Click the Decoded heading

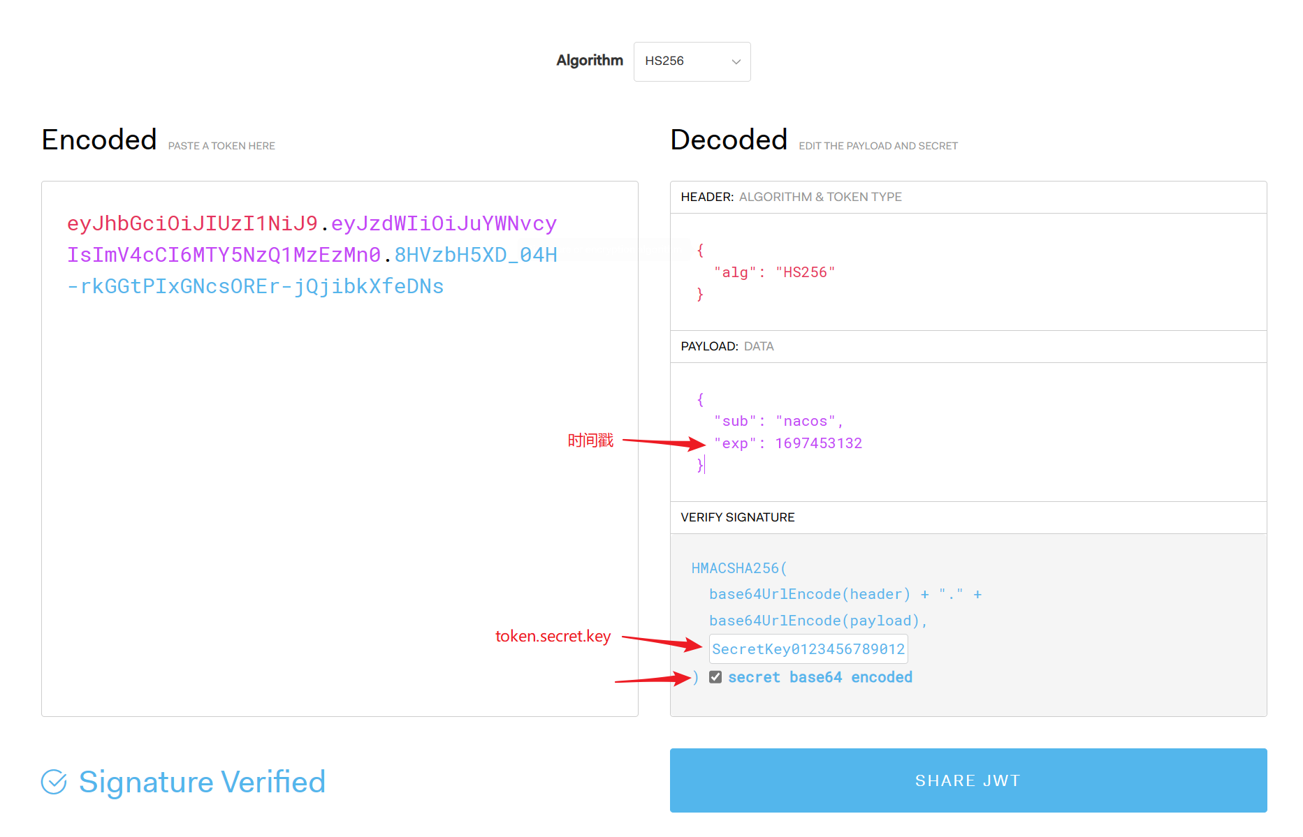click(x=729, y=140)
